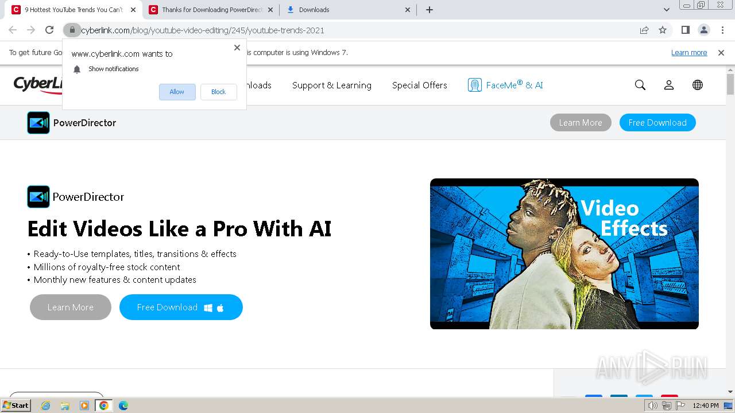This screenshot has height=413, width=735.
Task: Open the language globe icon
Action: [x=698, y=85]
